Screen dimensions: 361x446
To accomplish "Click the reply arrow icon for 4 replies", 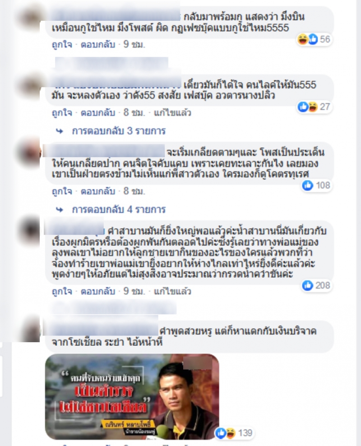I will (60, 210).
